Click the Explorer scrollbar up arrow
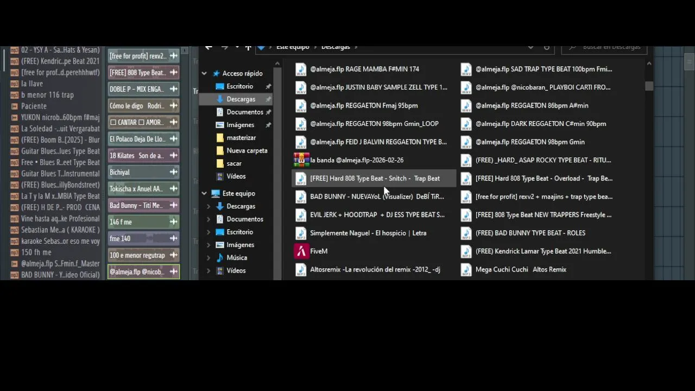 point(649,64)
